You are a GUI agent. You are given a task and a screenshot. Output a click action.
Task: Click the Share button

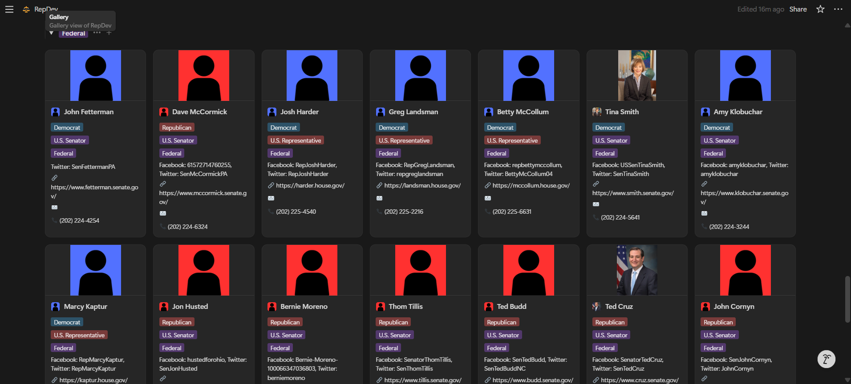point(798,9)
